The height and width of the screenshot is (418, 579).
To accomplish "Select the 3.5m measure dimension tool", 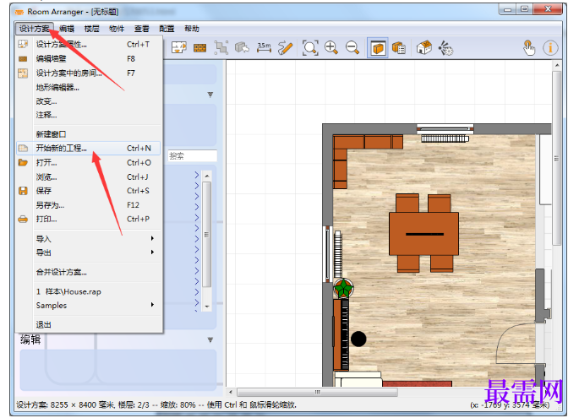I will point(264,48).
